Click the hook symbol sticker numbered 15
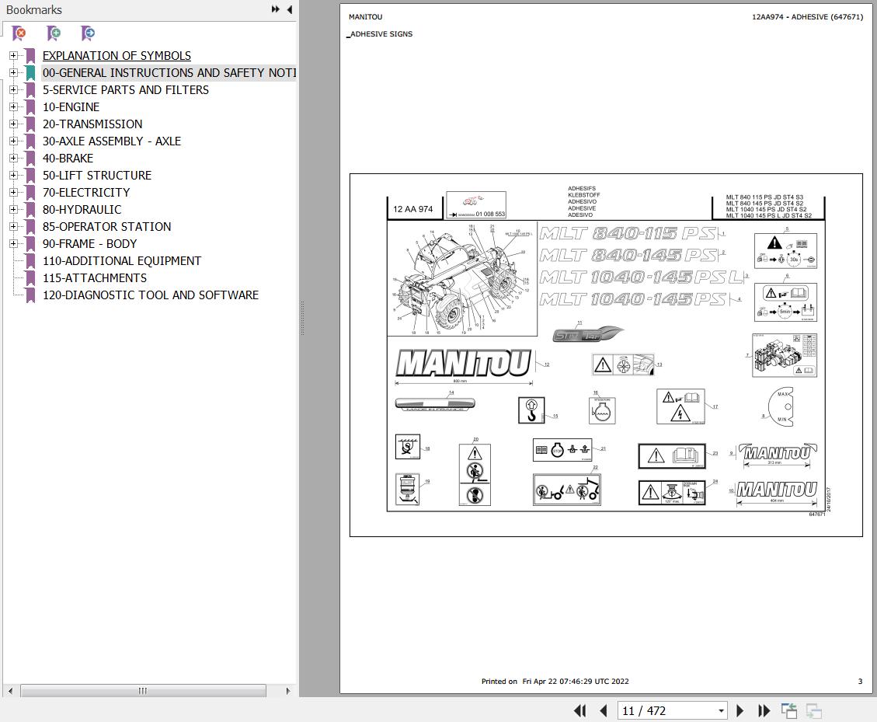877x722 pixels. tap(531, 410)
